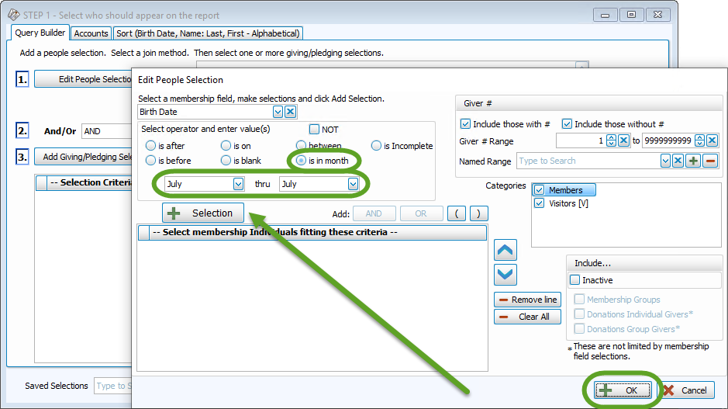The height and width of the screenshot is (409, 728).
Task: Open the Sort (Birth Date, Name) tab
Action: tap(208, 33)
